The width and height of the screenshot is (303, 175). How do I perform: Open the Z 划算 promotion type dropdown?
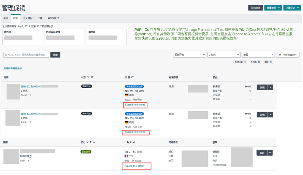click(x=224, y=55)
